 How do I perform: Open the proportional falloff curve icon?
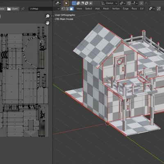(x=146, y=3)
